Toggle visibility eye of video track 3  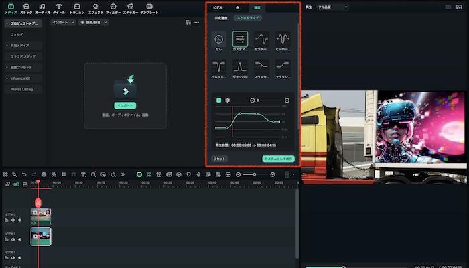point(19,220)
